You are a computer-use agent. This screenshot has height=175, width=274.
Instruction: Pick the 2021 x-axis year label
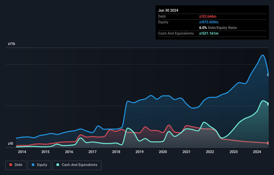click(x=187, y=152)
